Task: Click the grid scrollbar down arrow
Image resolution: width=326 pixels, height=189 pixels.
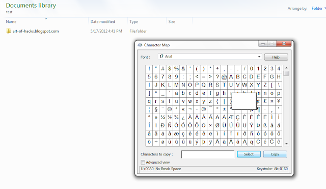Action: [286, 144]
